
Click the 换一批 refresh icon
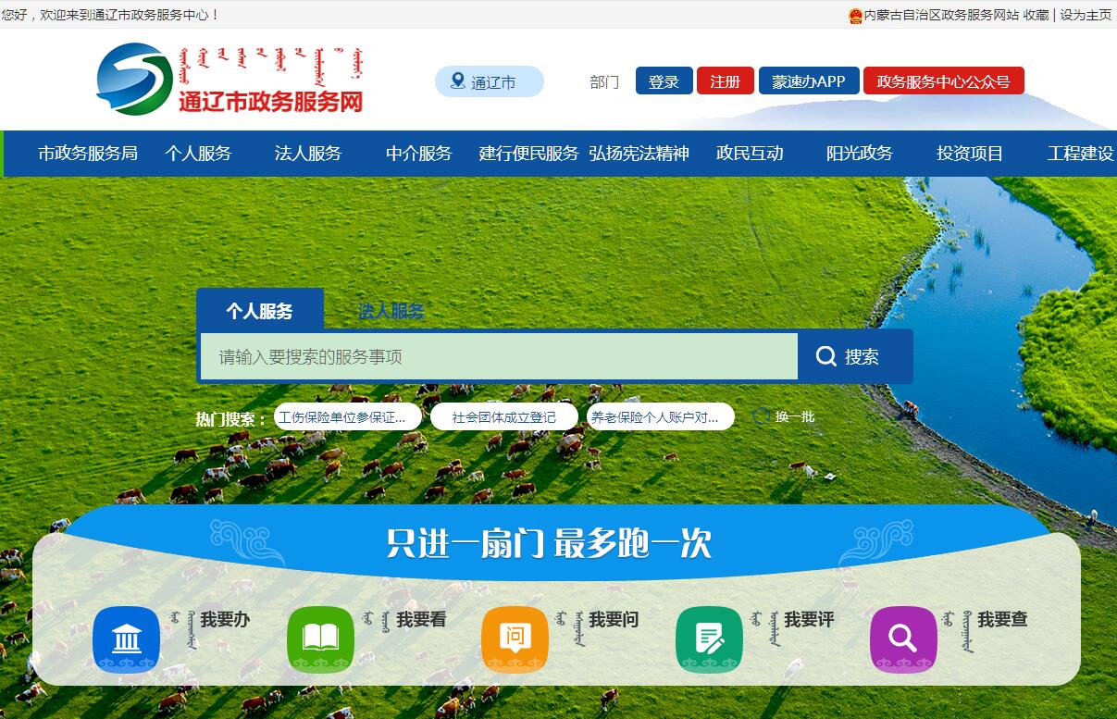pyautogui.click(x=763, y=416)
